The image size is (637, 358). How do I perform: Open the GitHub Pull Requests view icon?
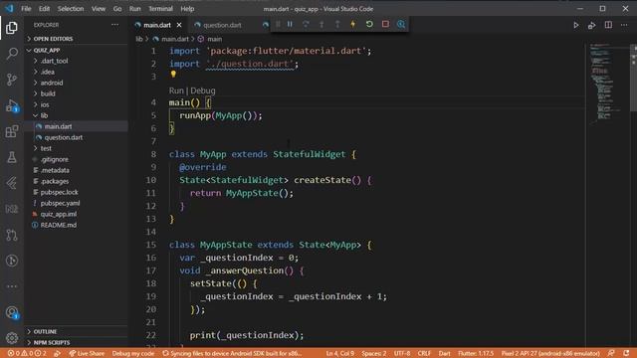point(12,235)
